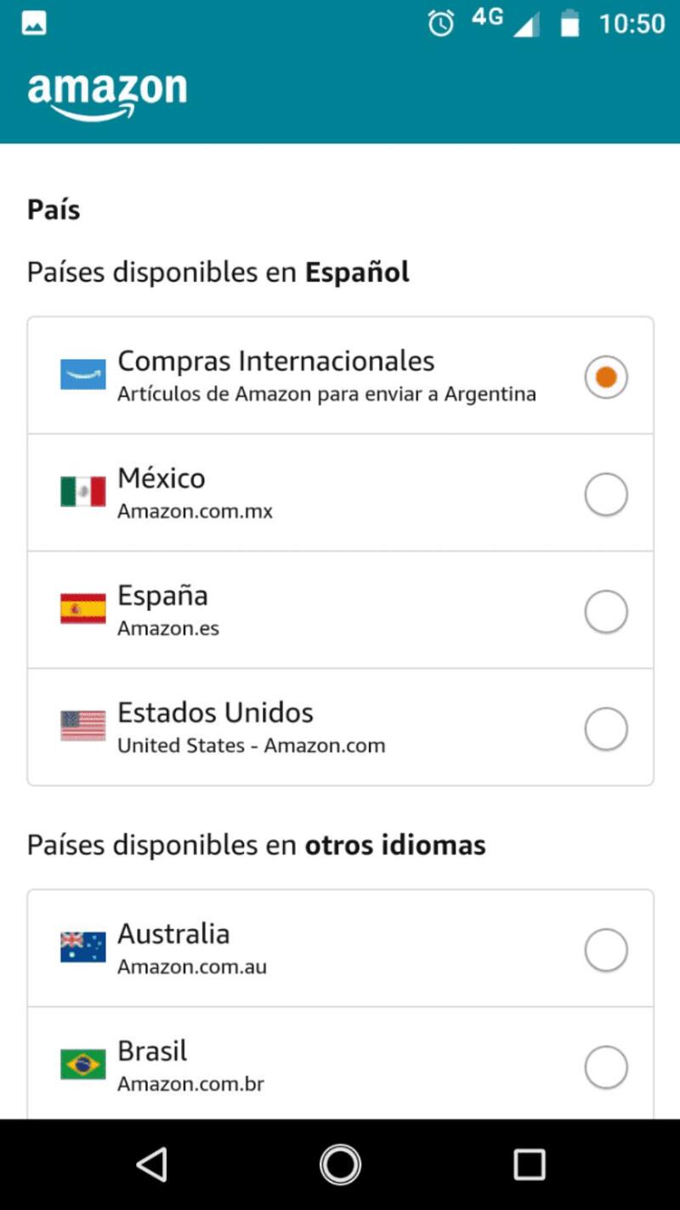Screen dimensions: 680x1210
Task: Choose the Australia radio button
Action: click(x=606, y=950)
